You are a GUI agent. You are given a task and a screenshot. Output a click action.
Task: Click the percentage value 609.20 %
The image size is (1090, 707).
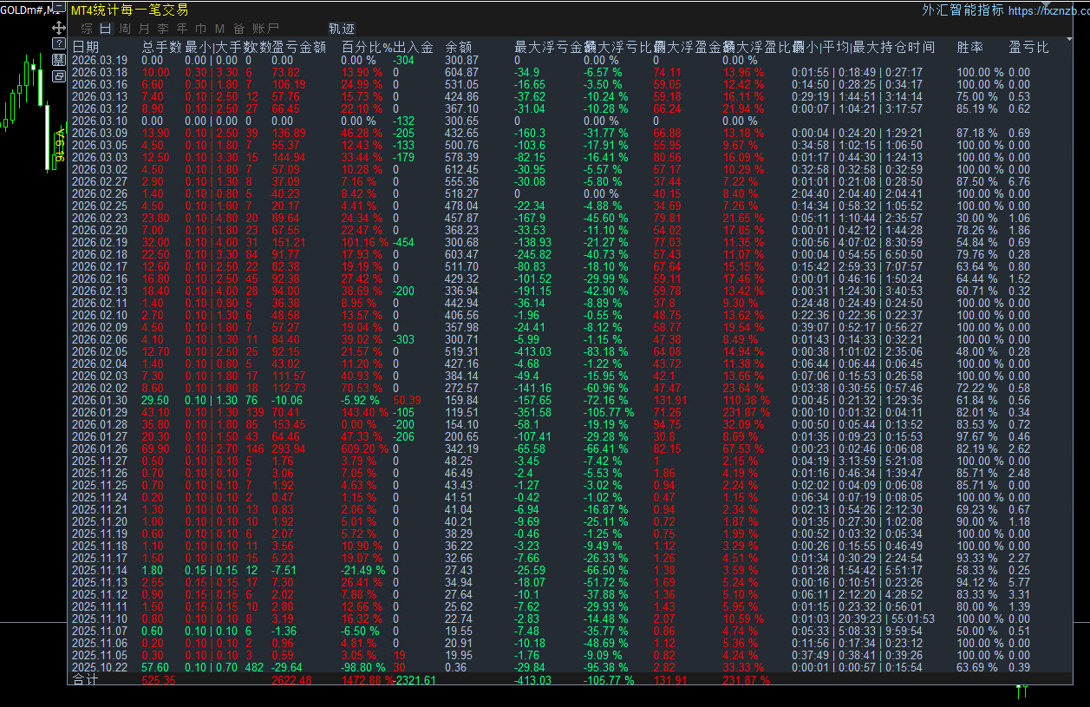click(364, 448)
